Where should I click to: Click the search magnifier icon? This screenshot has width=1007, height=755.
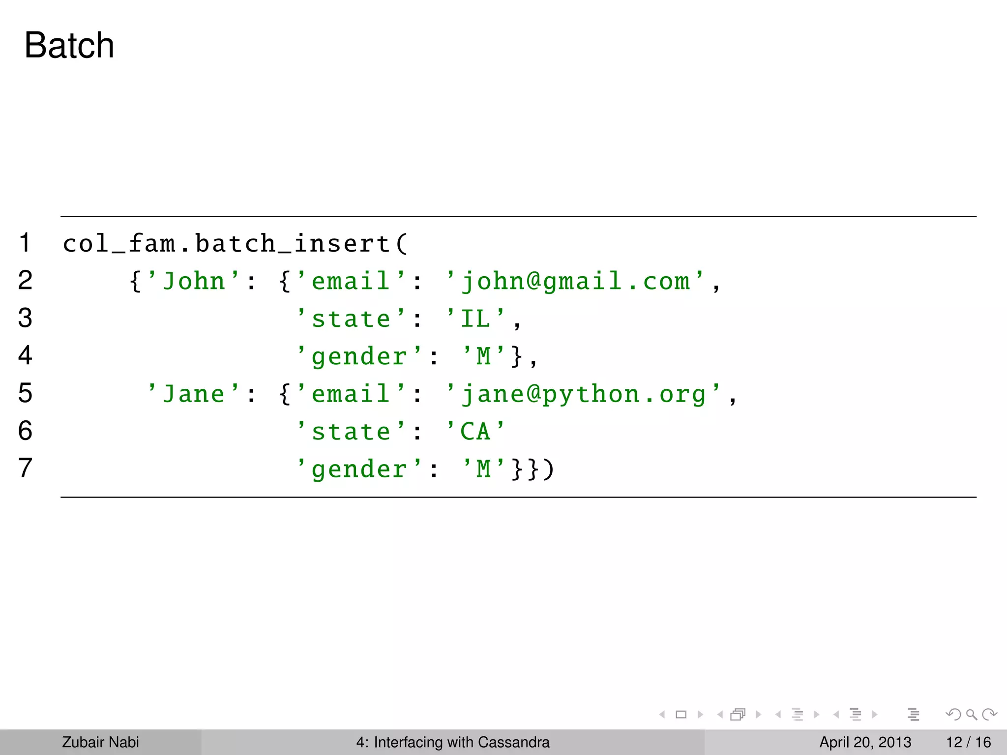[x=971, y=715]
